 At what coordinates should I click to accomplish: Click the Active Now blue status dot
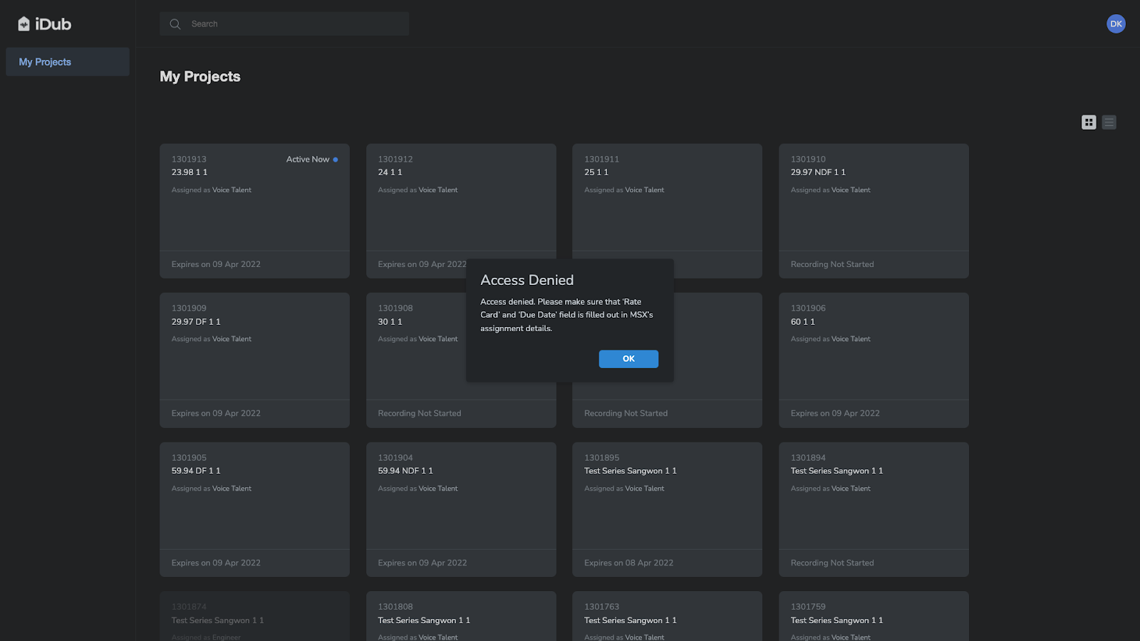click(336, 160)
